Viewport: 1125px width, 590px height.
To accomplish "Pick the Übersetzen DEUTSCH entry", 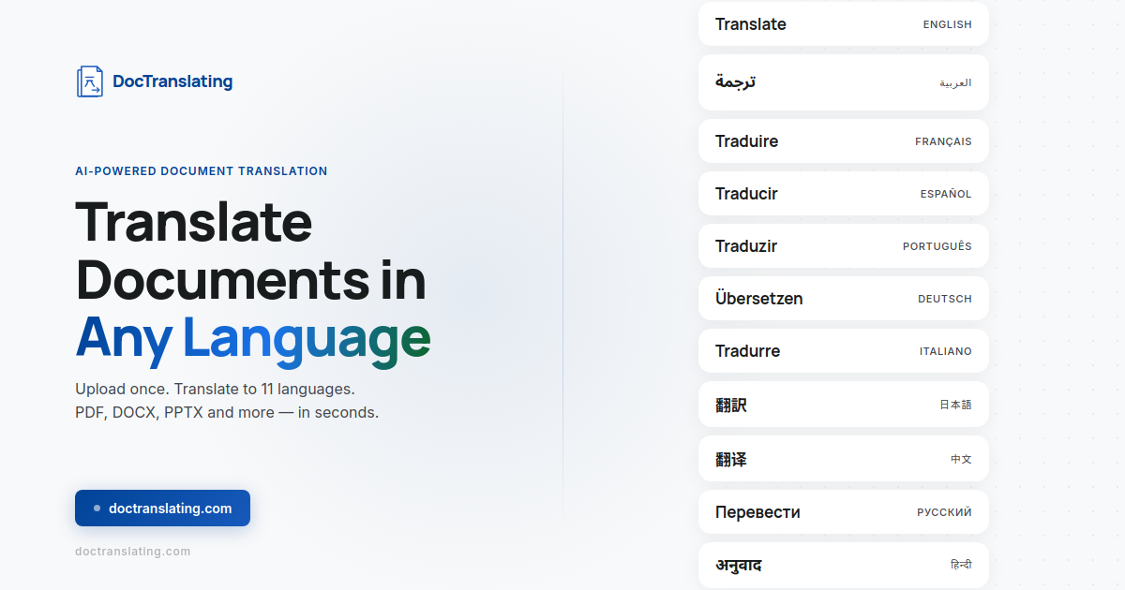I will coord(843,298).
